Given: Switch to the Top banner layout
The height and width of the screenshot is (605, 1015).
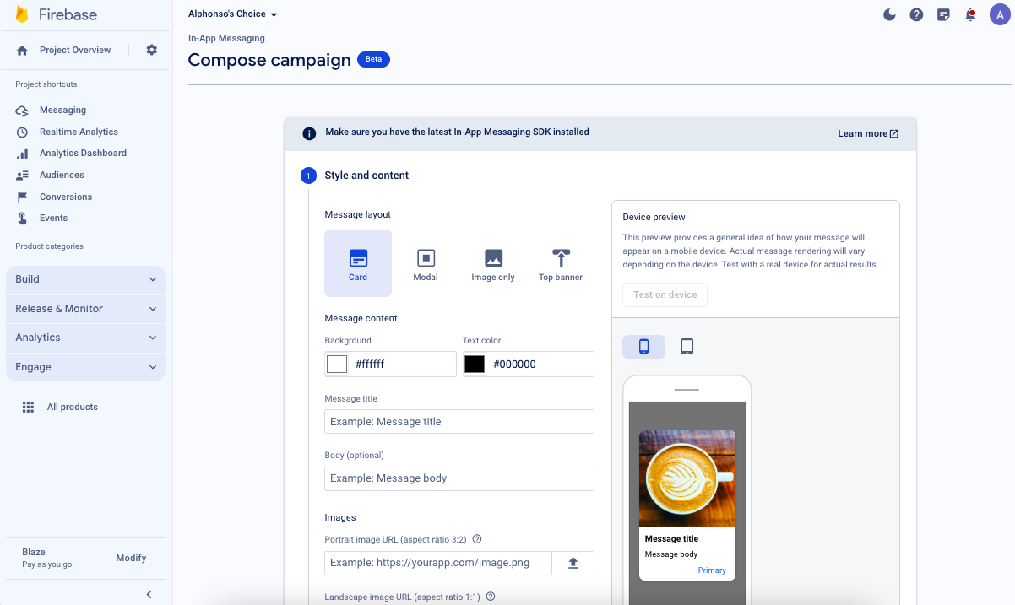Looking at the screenshot, I should (560, 262).
